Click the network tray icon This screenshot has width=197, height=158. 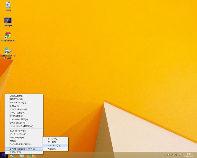[172, 155]
